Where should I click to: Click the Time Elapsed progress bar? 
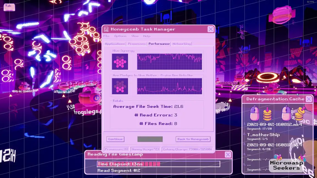click(158, 164)
